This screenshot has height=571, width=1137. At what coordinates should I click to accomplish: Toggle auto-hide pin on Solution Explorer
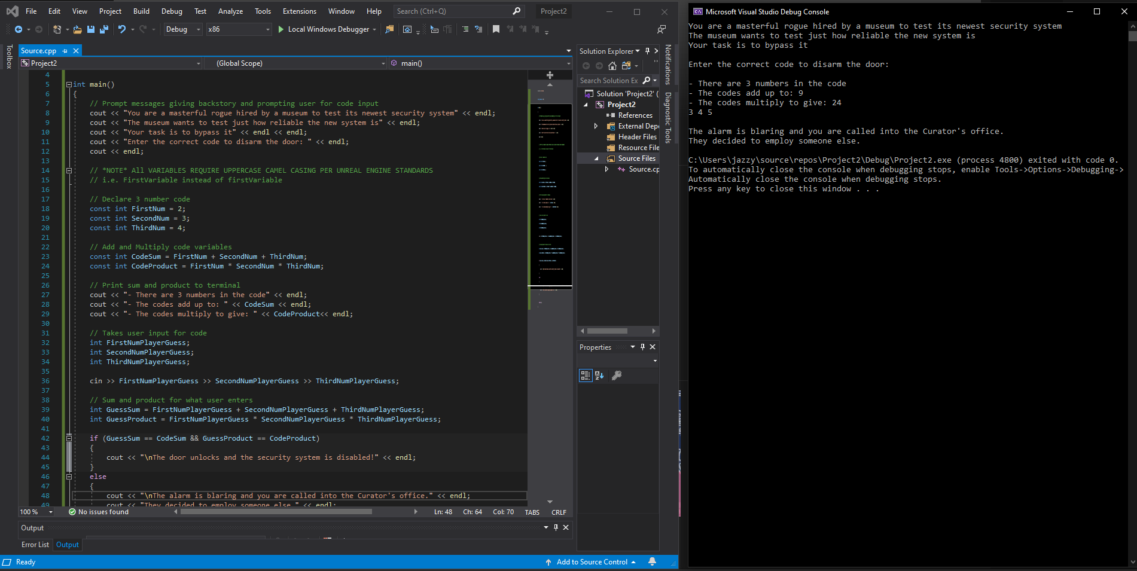[x=647, y=51]
